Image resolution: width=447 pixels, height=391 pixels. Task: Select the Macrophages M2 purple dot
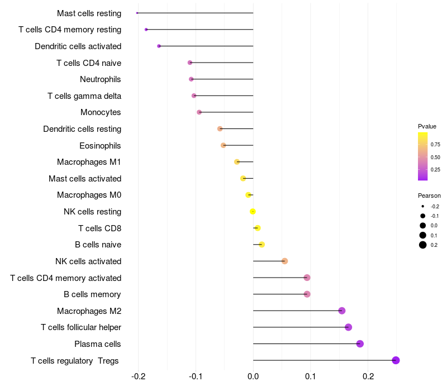[342, 311]
